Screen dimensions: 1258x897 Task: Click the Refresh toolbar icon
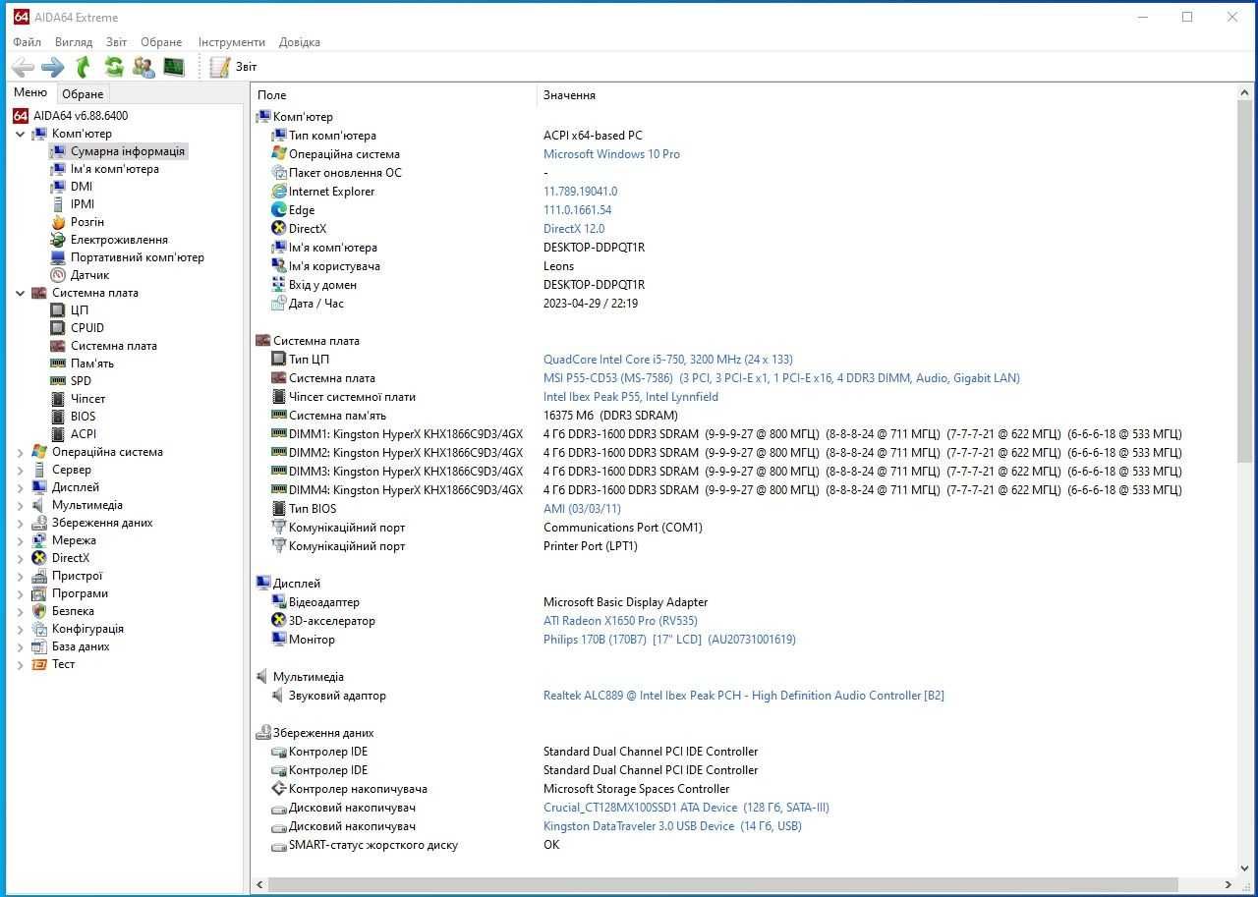114,67
